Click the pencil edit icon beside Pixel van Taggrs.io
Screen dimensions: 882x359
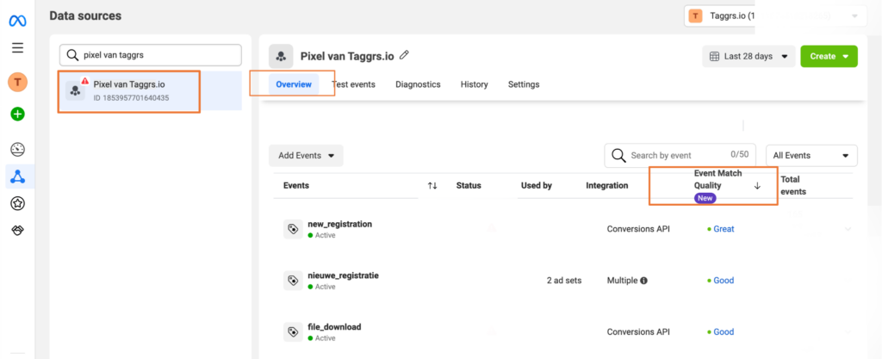coord(404,55)
